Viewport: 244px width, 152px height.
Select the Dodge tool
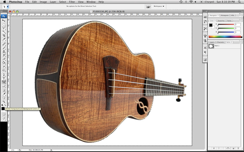tap(4, 70)
